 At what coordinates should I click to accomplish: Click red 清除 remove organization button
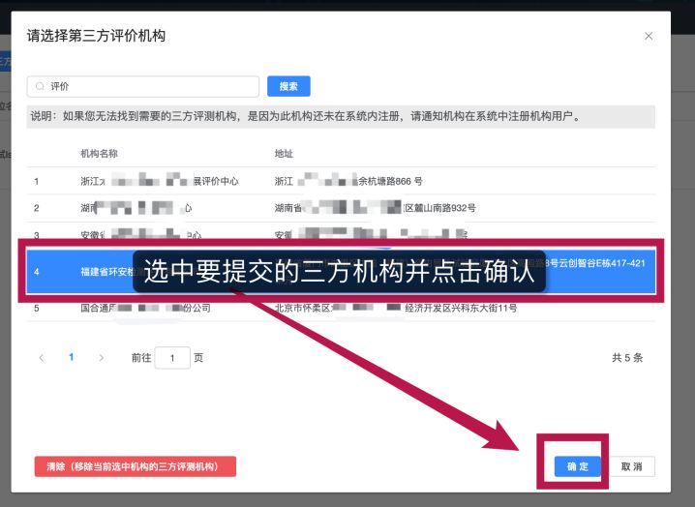135,466
